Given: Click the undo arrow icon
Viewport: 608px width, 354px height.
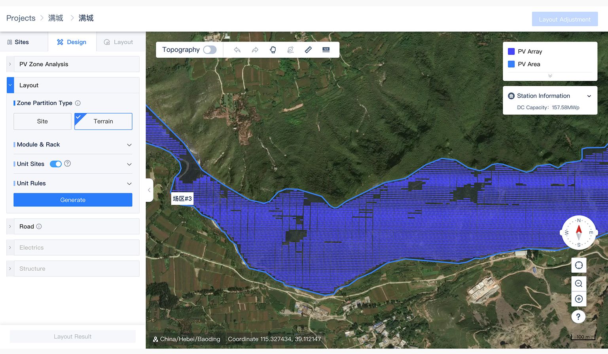Looking at the screenshot, I should click(237, 50).
